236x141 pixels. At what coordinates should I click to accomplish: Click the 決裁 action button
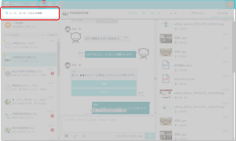point(104,84)
